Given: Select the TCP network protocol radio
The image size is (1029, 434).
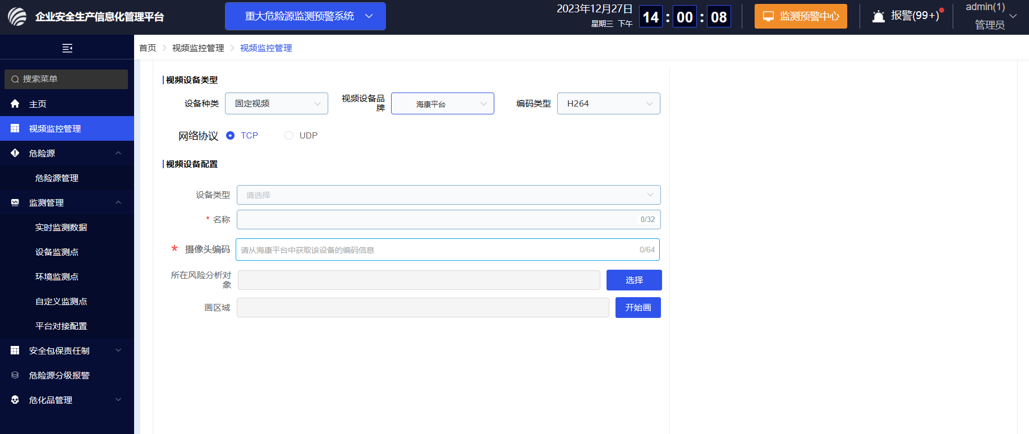Looking at the screenshot, I should click(x=230, y=135).
